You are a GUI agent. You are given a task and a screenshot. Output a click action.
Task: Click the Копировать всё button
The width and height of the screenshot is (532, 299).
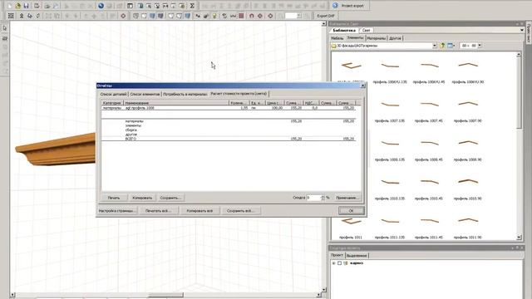click(199, 210)
